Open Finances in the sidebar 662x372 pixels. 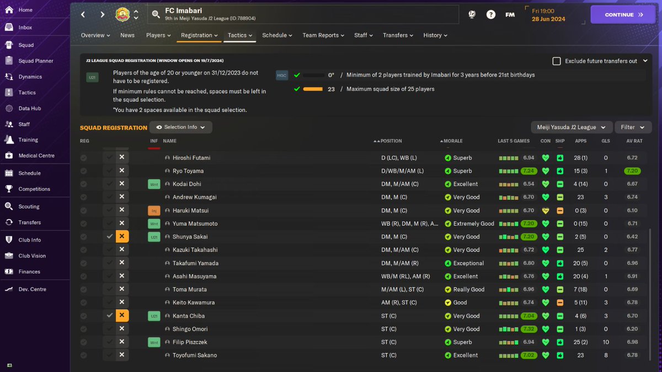click(29, 272)
